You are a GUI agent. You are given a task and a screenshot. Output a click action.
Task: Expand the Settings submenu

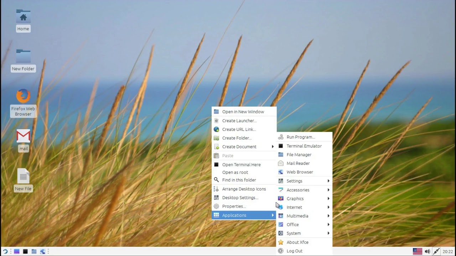[x=304, y=181]
